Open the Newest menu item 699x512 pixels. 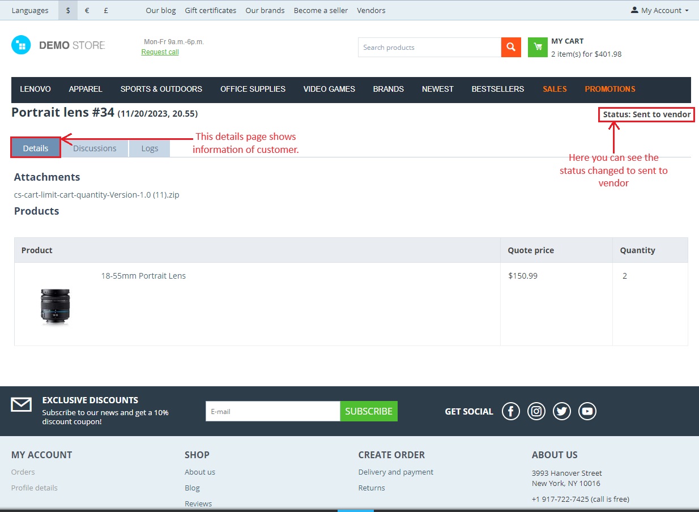pos(438,89)
